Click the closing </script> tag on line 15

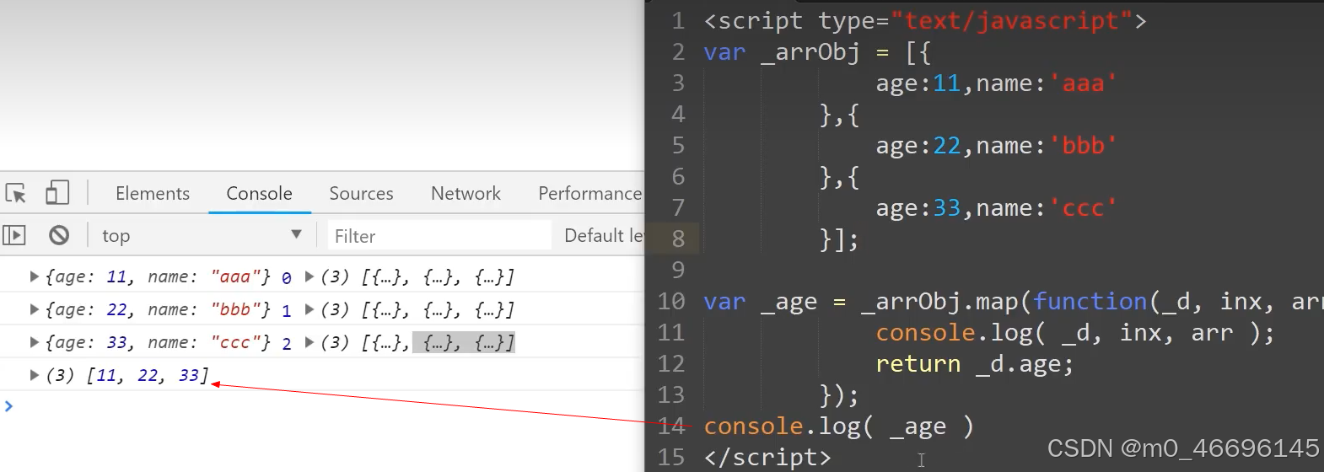click(x=767, y=457)
